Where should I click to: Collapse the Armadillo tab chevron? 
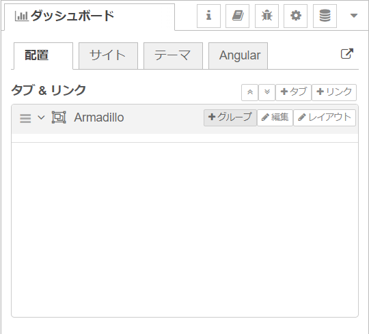41,117
